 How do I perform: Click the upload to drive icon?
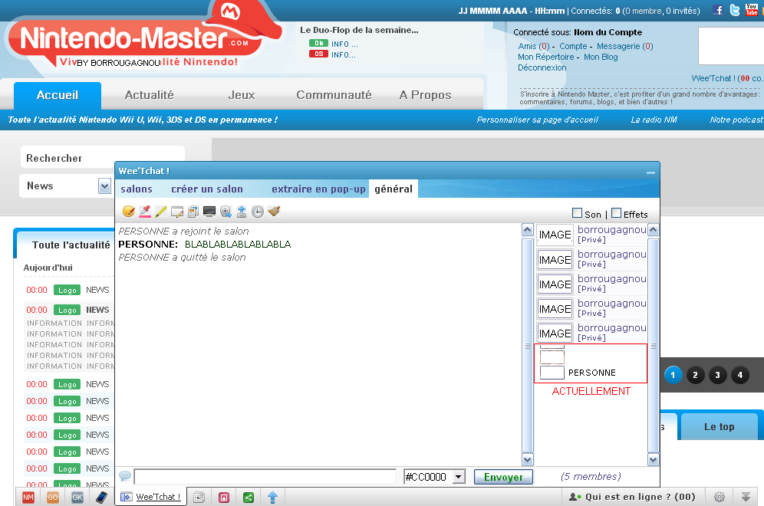click(241, 212)
